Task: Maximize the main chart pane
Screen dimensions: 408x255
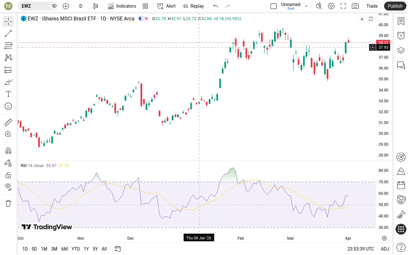Action: coord(371,19)
